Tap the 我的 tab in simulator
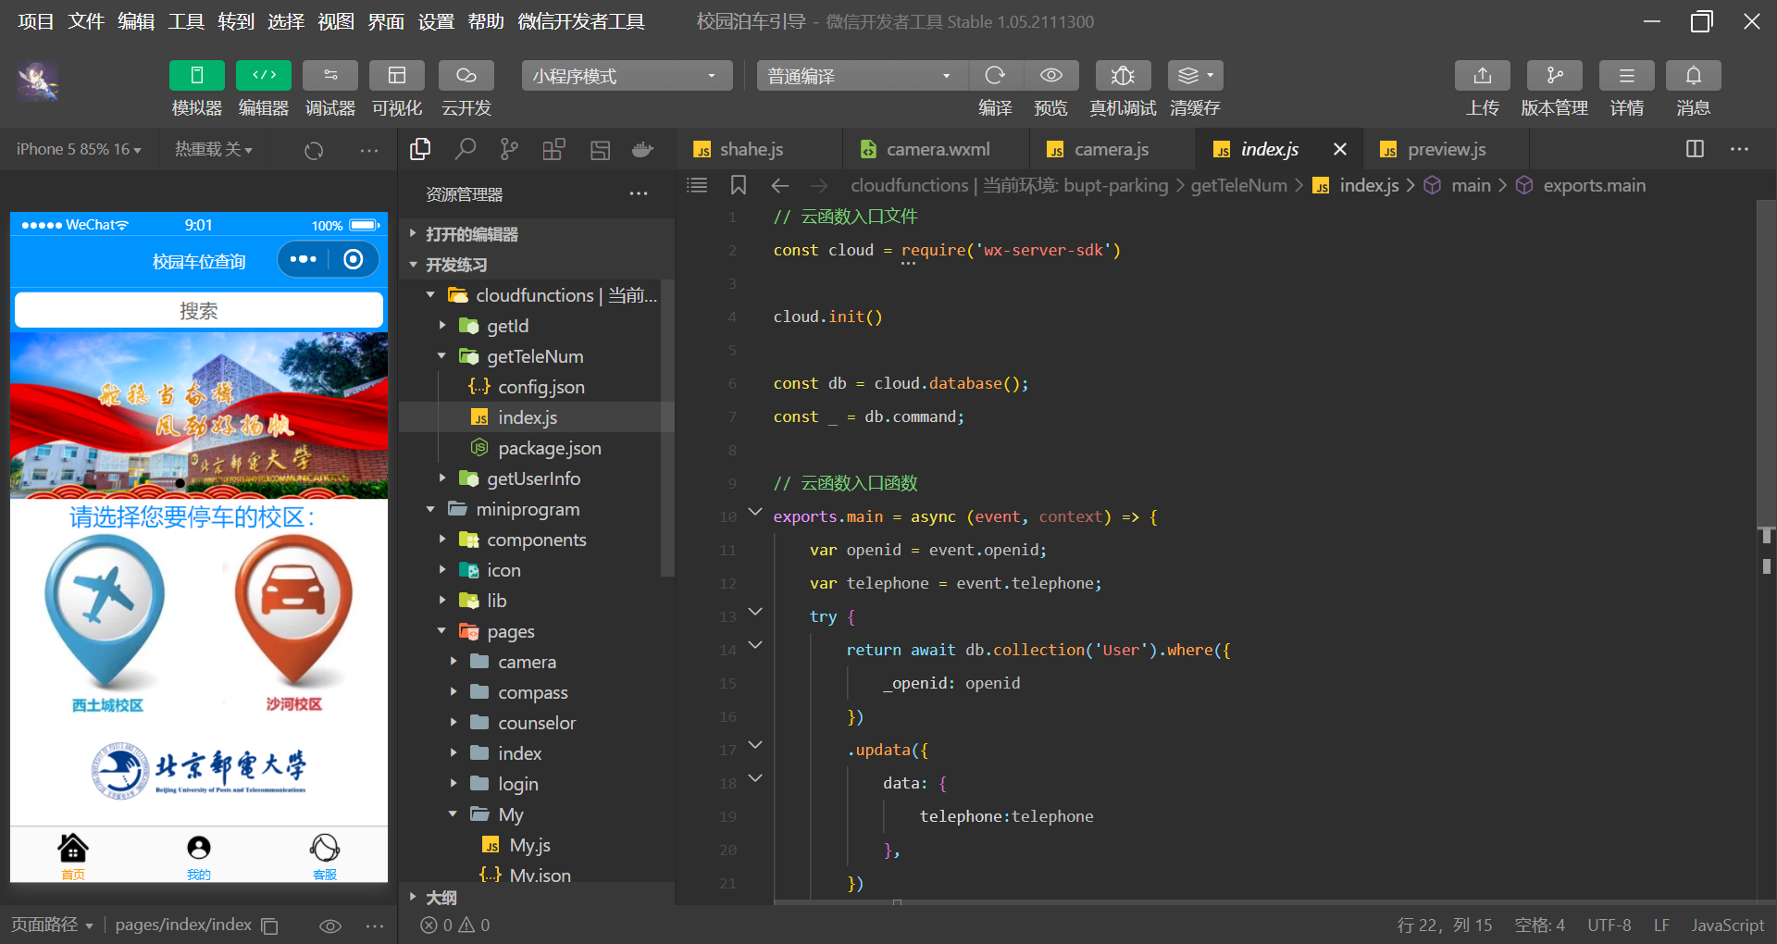Image resolution: width=1777 pixels, height=944 pixels. click(x=199, y=855)
